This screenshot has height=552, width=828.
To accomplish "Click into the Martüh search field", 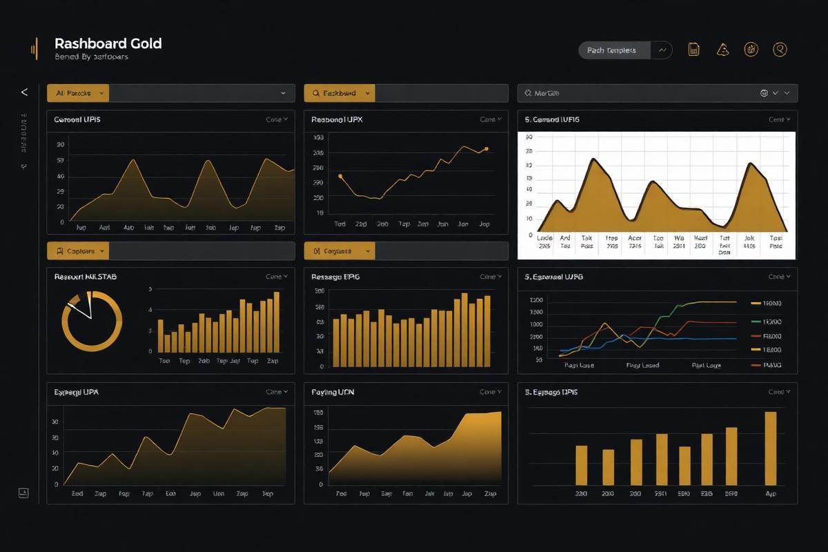I will click(658, 92).
